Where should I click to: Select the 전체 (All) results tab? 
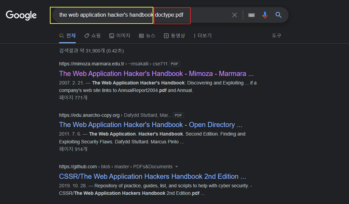[x=67, y=36]
